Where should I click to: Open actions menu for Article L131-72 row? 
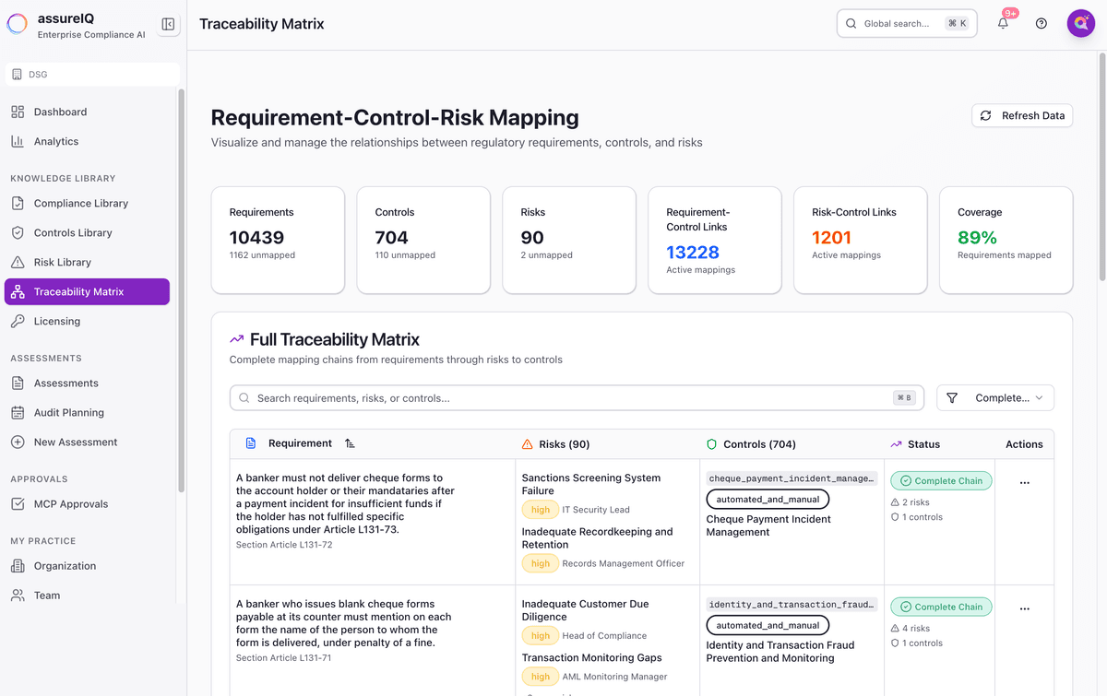tap(1024, 482)
